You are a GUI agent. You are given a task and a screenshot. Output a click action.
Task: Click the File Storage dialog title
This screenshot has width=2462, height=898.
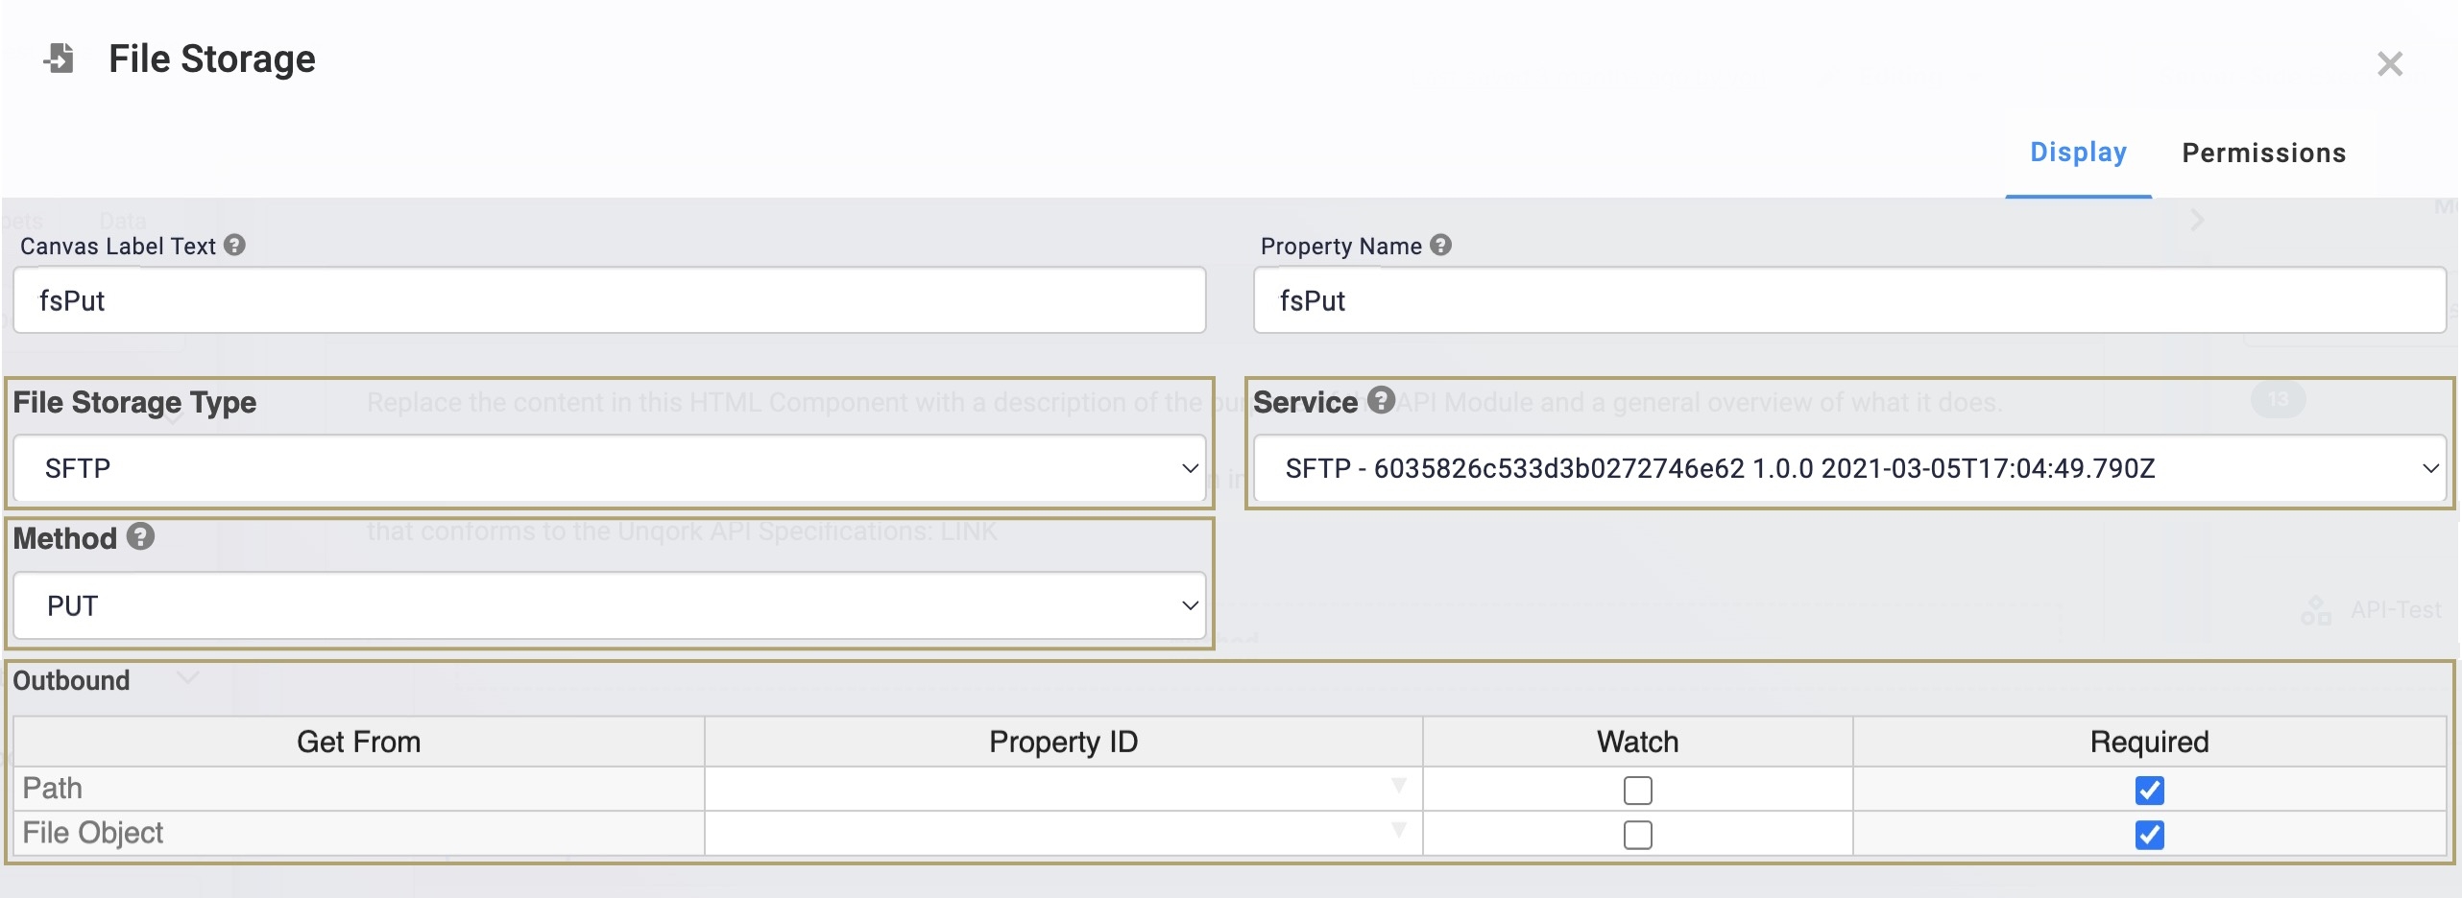pyautogui.click(x=212, y=59)
